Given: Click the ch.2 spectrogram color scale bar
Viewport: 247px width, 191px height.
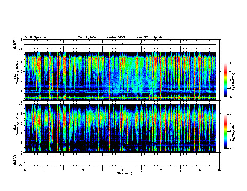Looking at the screenshot, I should pyautogui.click(x=225, y=131).
